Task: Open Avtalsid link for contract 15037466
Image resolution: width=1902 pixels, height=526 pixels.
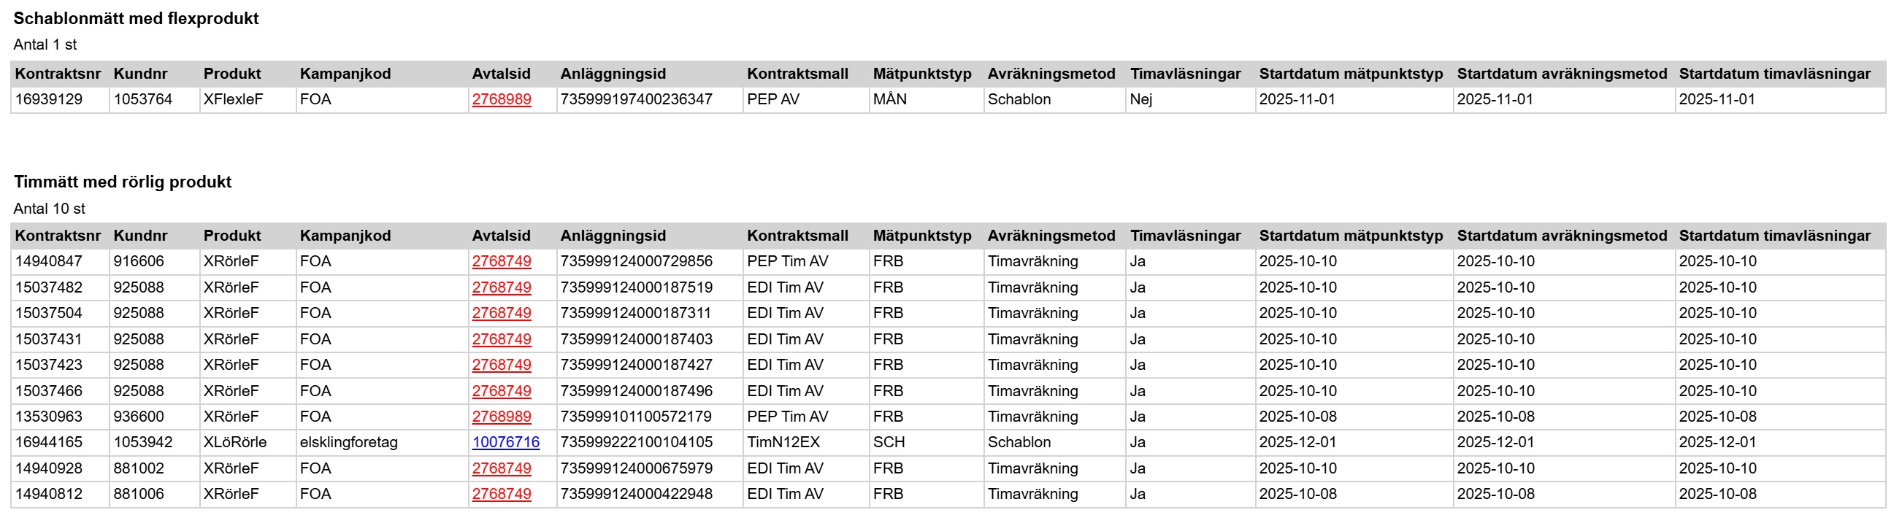Action: click(x=502, y=391)
